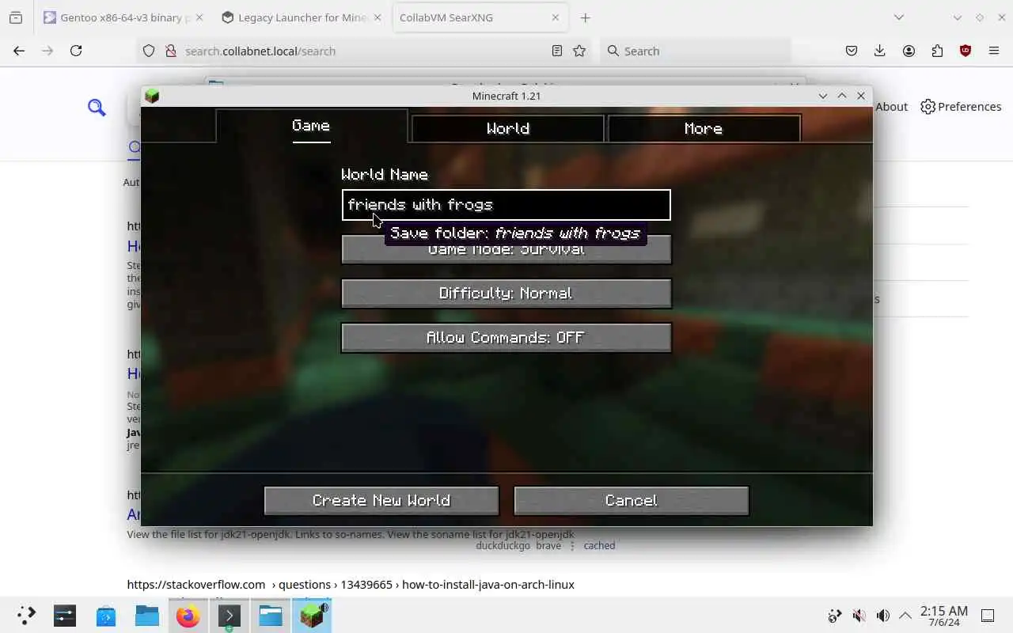Select the Legacy Launcher for Minecraft browser tab
The image size is (1013, 633).
click(302, 17)
